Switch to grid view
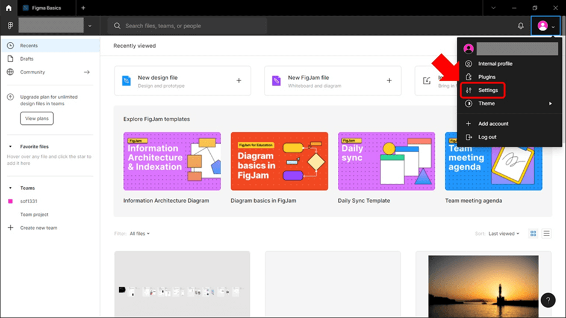 [x=533, y=234]
